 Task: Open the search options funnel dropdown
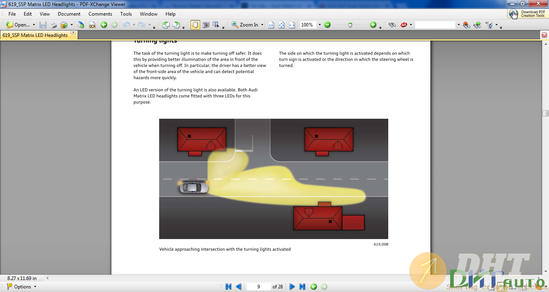coord(496,25)
